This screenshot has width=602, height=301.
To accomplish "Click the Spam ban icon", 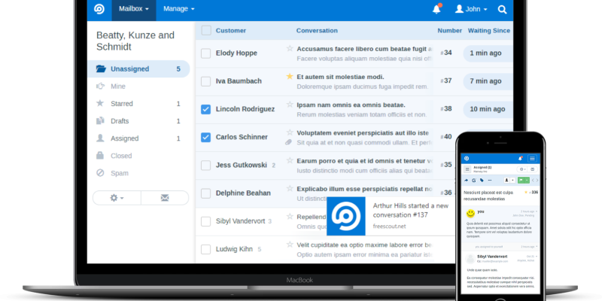I will click(x=100, y=173).
